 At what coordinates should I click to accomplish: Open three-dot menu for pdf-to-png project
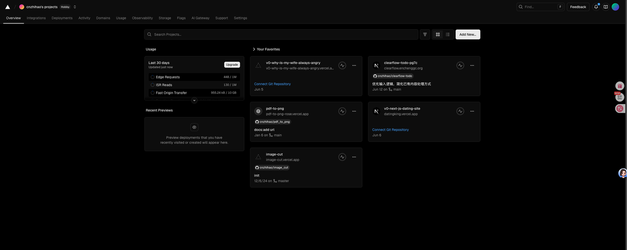[x=354, y=111]
